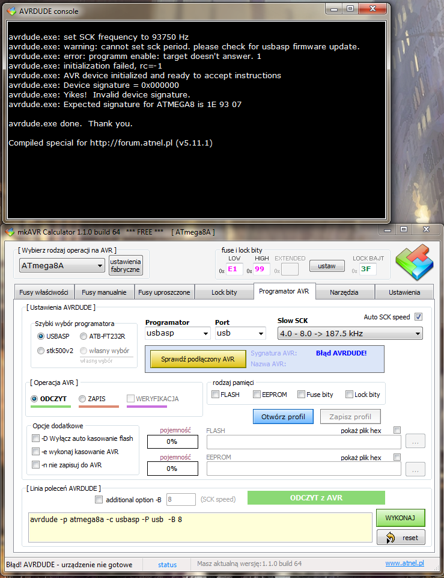The image size is (444, 578).
Task: Check pokaż plik hex for EEPROM
Action: coord(397,457)
